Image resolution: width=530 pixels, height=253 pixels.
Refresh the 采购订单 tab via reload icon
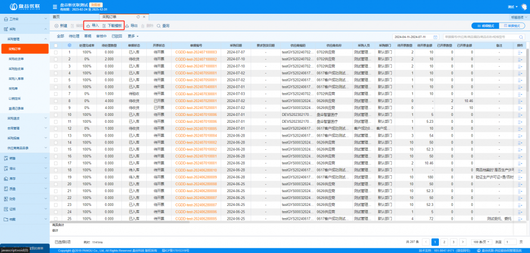pyautogui.click(x=138, y=16)
